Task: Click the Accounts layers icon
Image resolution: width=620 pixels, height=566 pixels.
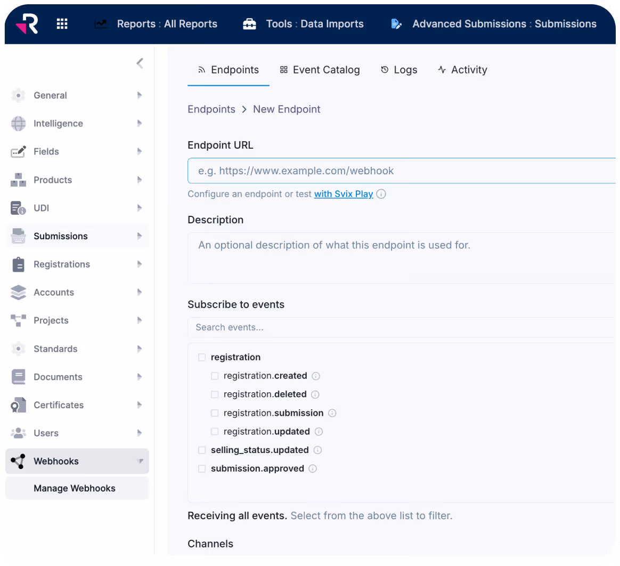Action: 18,292
